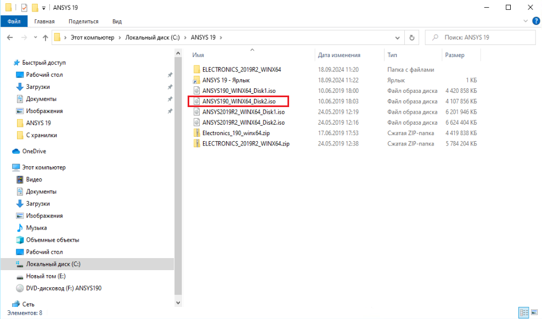Viewport: 542px width, 319px height.
Task: Open DVD-дисковод (F:) ANSYS190 drive
Action: pyautogui.click(x=64, y=288)
